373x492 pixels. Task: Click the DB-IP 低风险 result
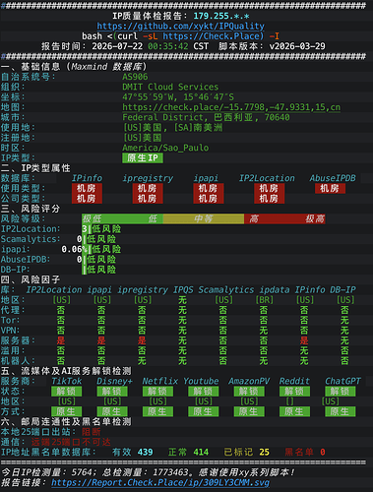pos(101,270)
